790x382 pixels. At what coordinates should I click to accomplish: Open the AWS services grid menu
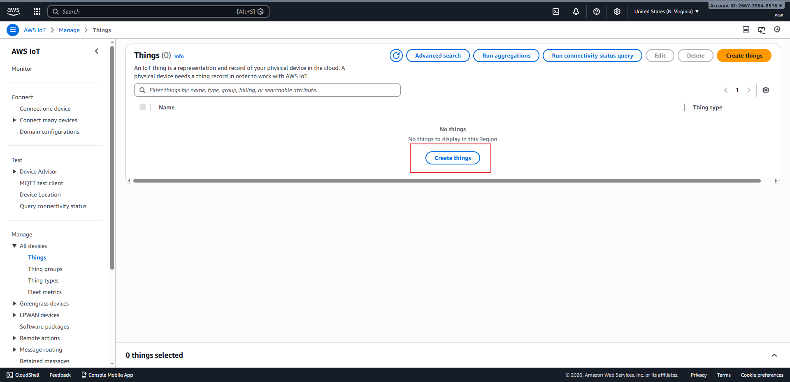click(37, 12)
